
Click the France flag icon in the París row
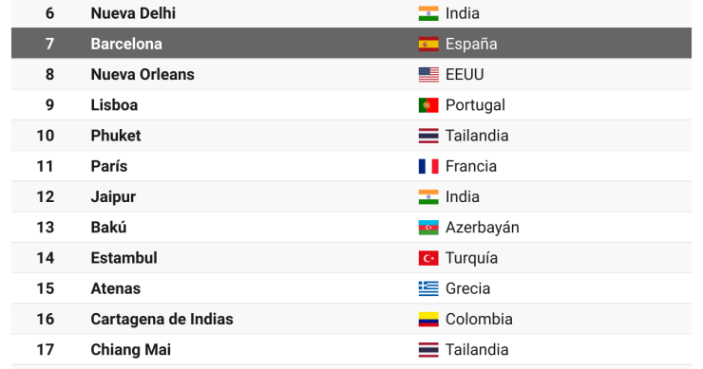click(x=428, y=166)
